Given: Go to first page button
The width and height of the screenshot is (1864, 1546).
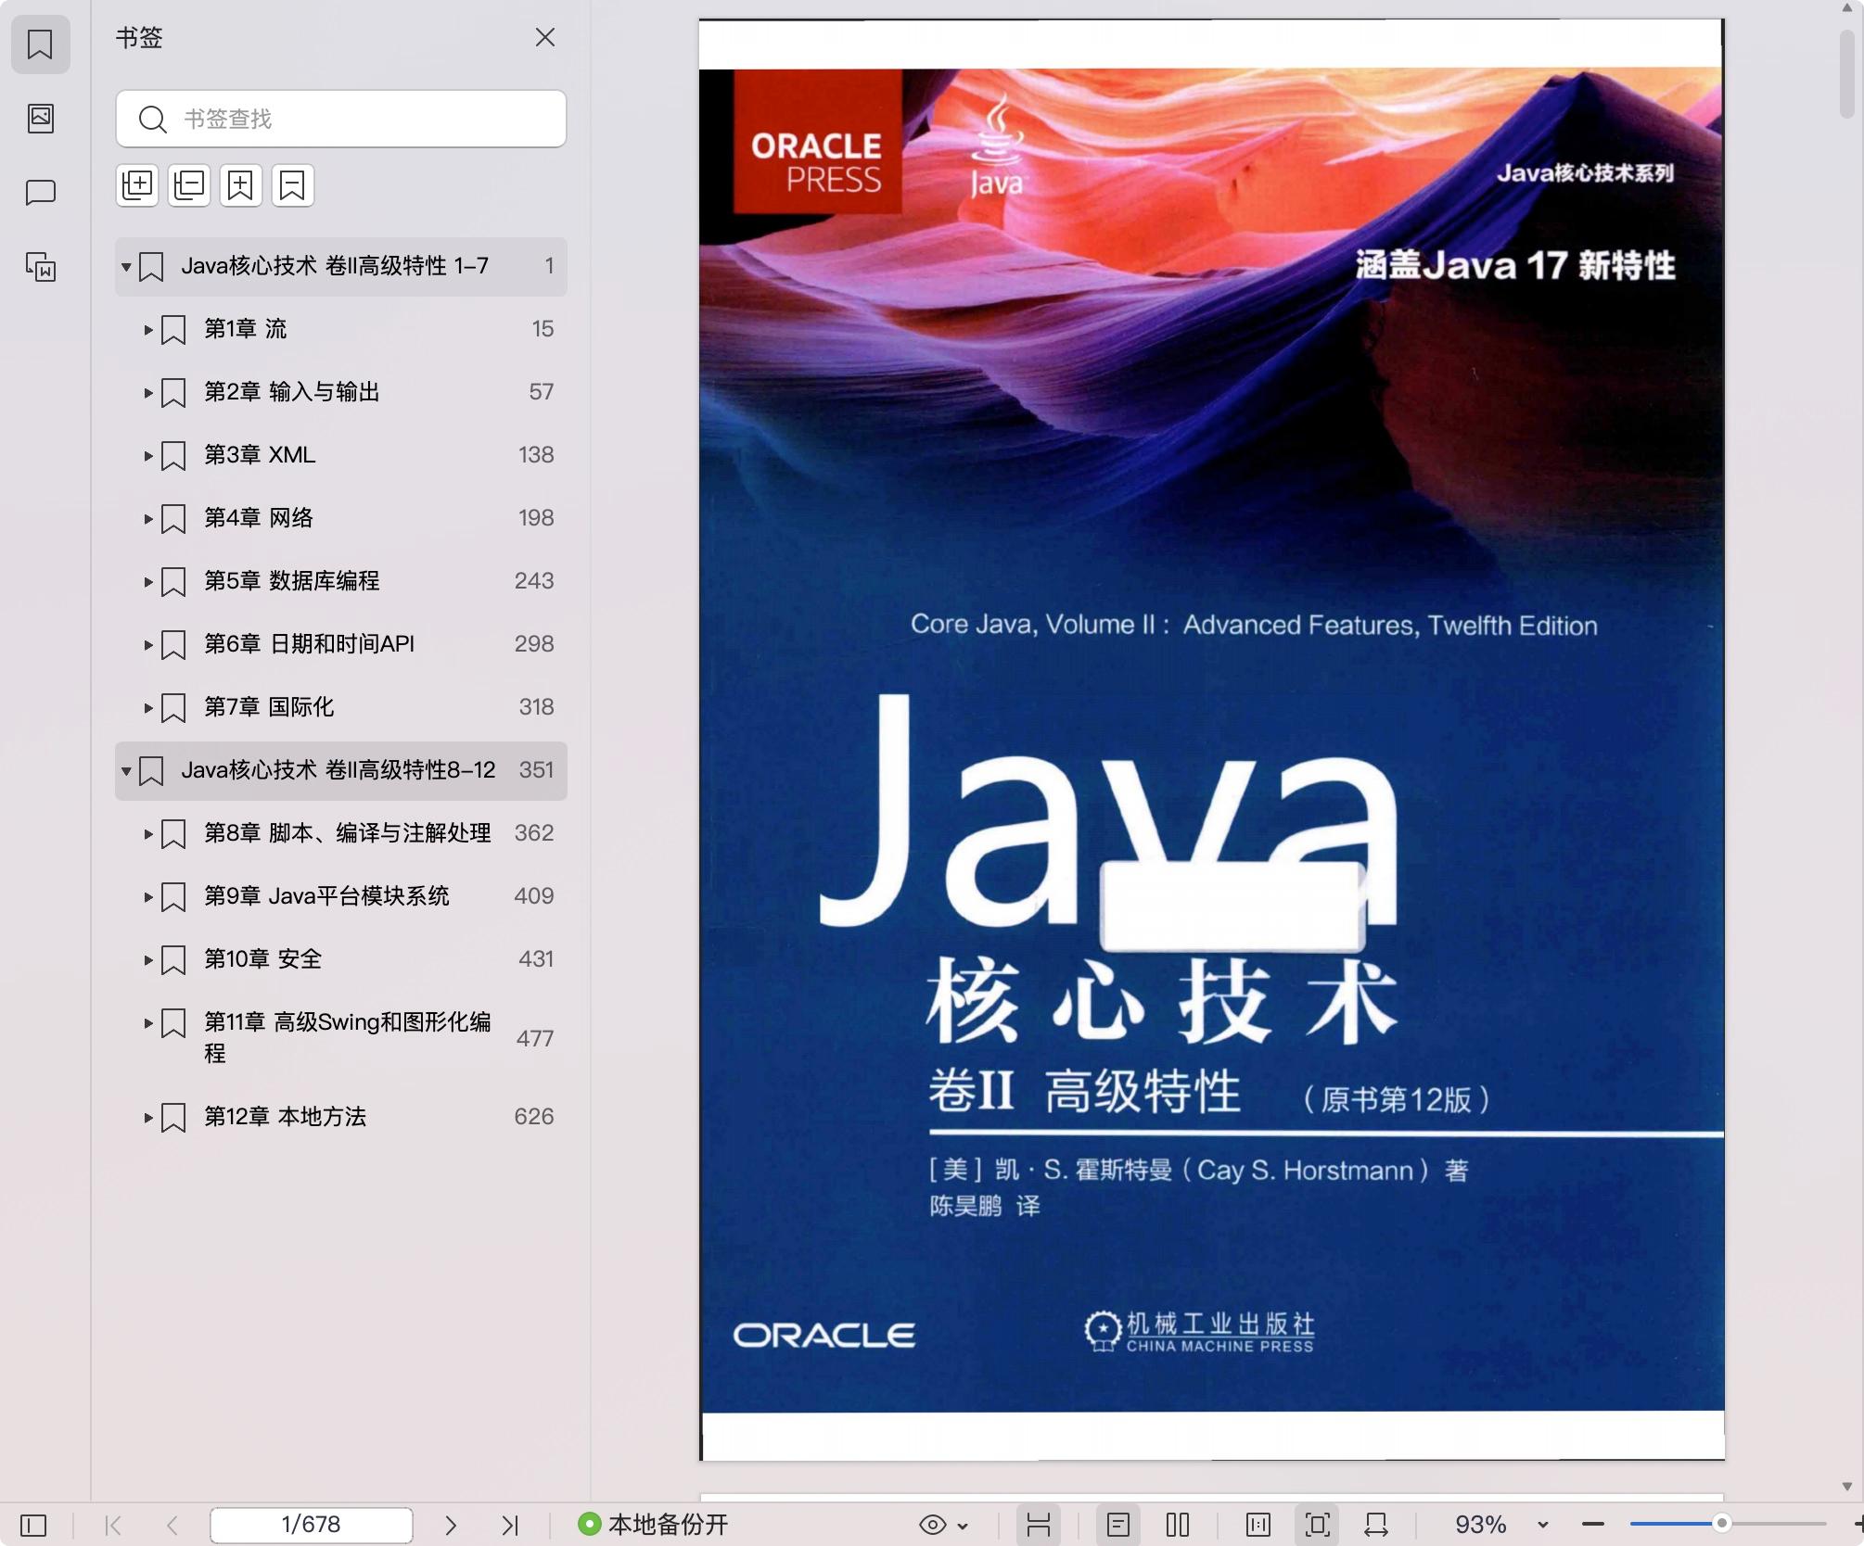Looking at the screenshot, I should click(113, 1525).
